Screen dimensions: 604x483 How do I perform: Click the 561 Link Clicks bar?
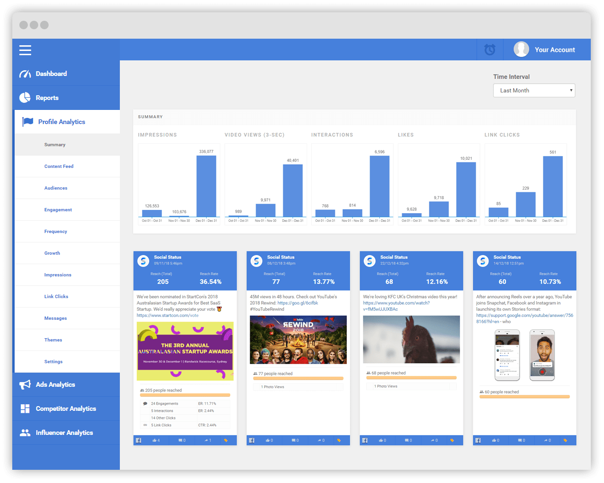[x=553, y=187]
